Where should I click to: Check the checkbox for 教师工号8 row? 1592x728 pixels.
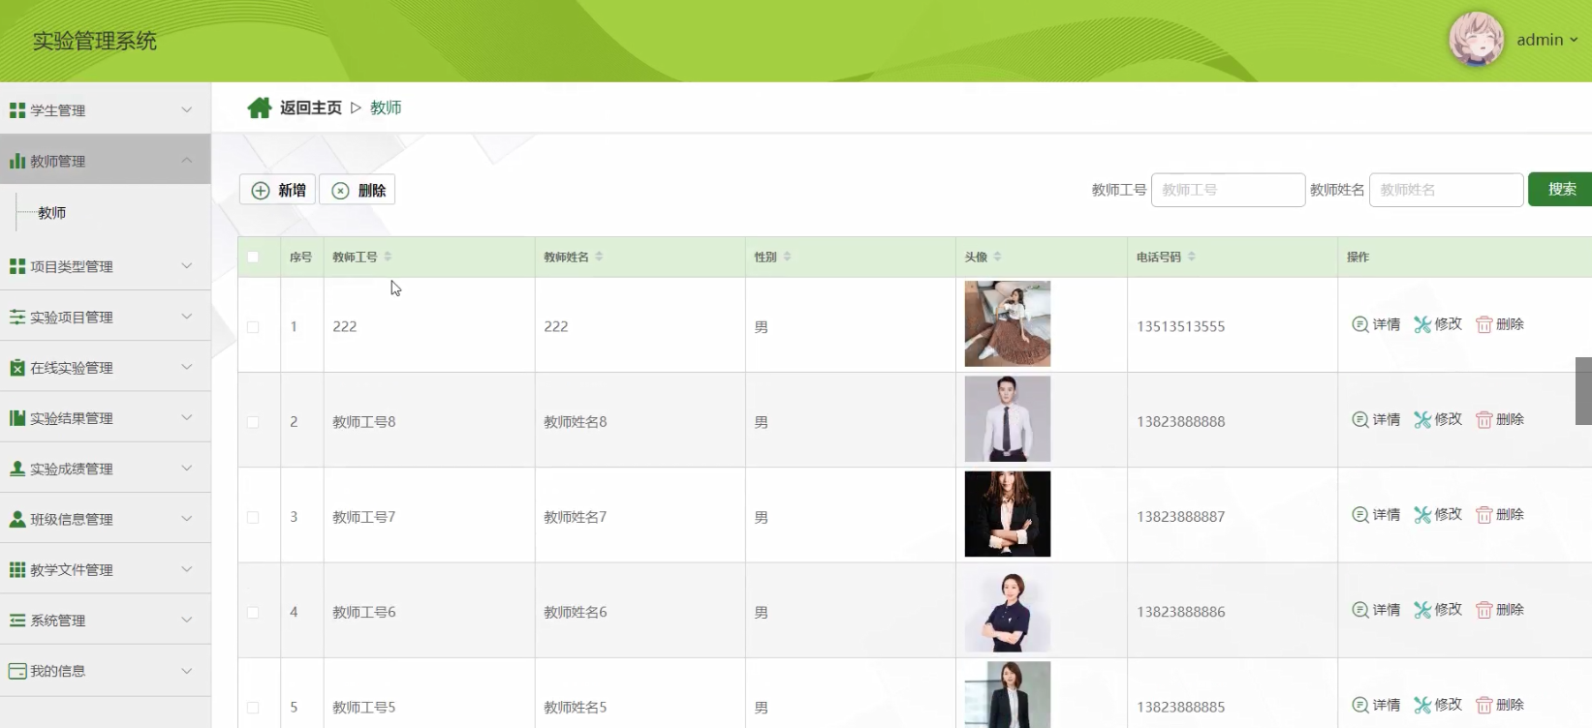(253, 422)
